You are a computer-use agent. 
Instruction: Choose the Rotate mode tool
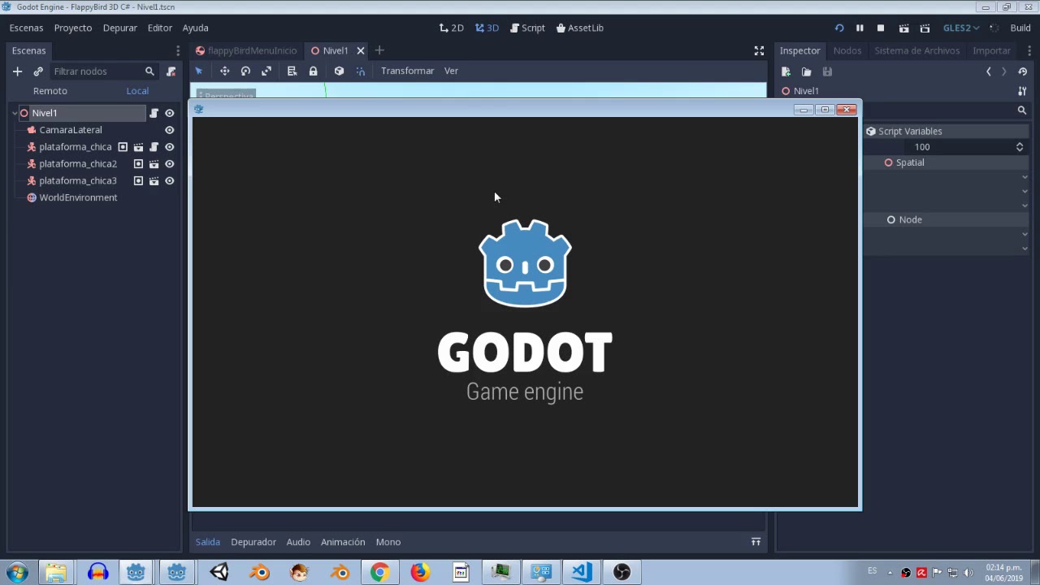pyautogui.click(x=245, y=71)
